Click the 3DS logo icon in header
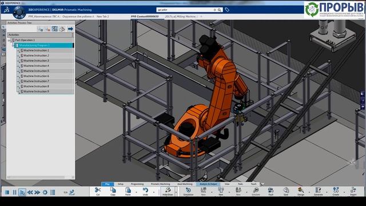The image size is (366, 206). 6,10
